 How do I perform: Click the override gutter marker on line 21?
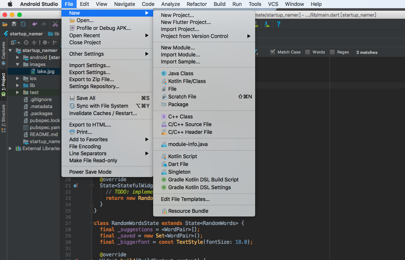pos(75,186)
